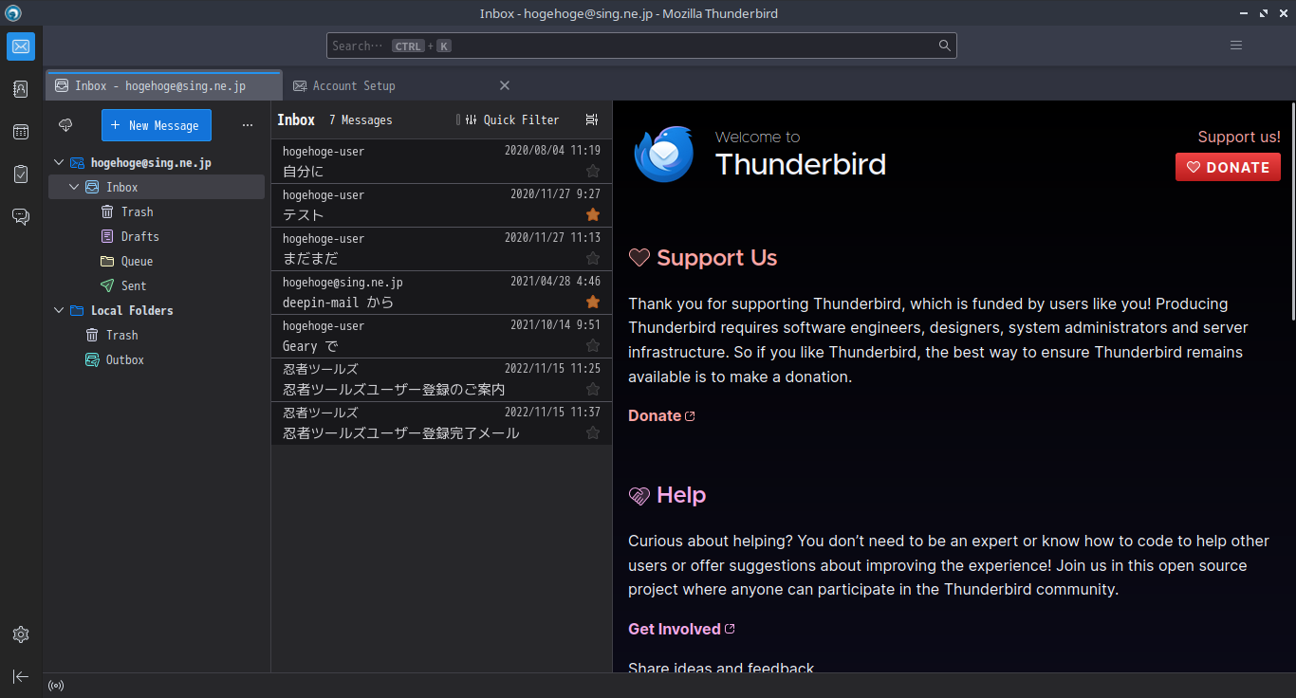Select the Trash folder under Local Folders
Viewport: 1296px width, 698px height.
click(157, 336)
